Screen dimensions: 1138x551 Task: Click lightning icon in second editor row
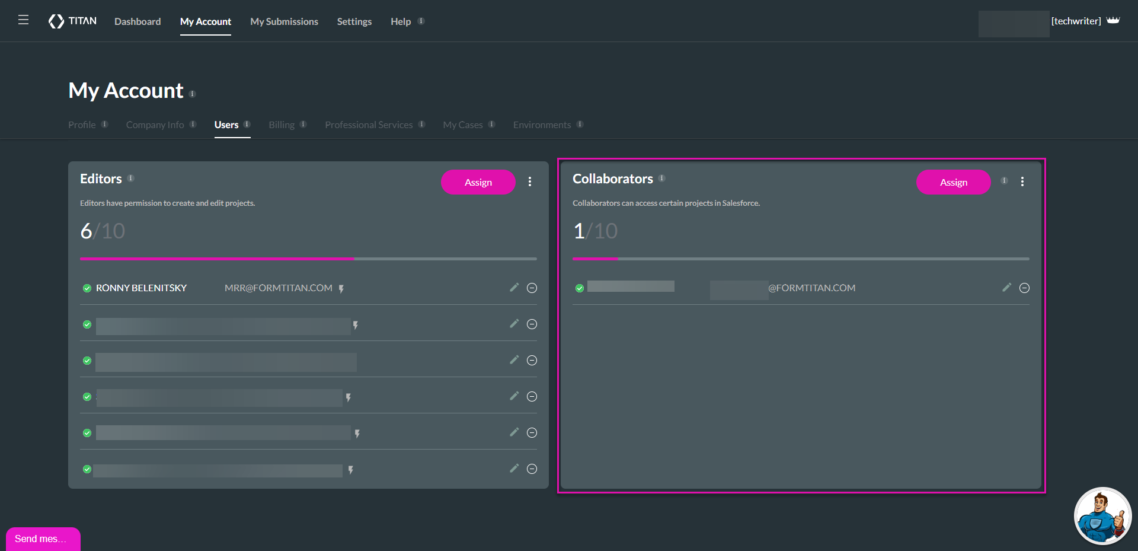pos(356,325)
